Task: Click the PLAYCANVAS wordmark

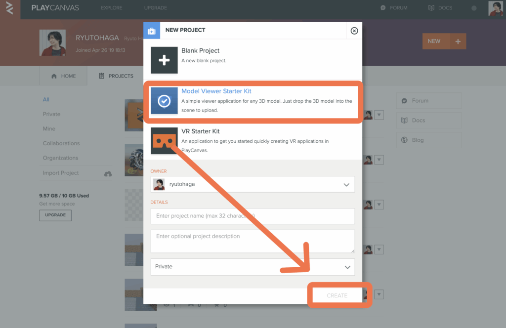Action: click(x=55, y=8)
